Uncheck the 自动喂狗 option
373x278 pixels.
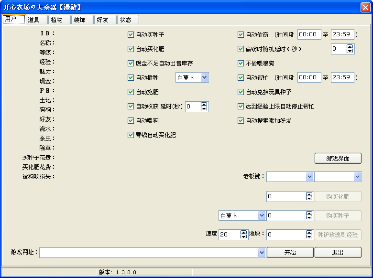(131, 120)
